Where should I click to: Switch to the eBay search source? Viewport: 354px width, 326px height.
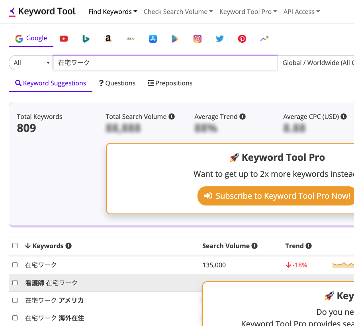point(131,39)
